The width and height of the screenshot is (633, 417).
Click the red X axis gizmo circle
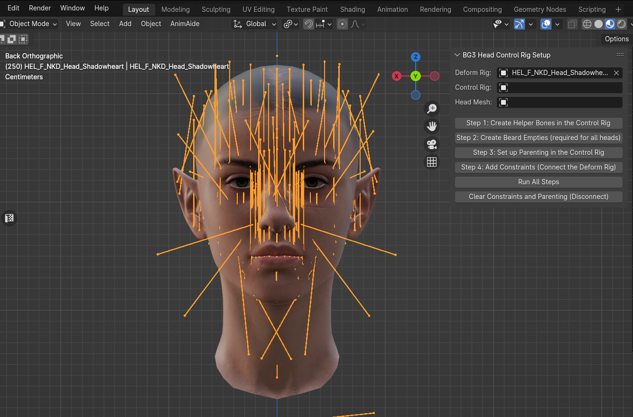[397, 76]
